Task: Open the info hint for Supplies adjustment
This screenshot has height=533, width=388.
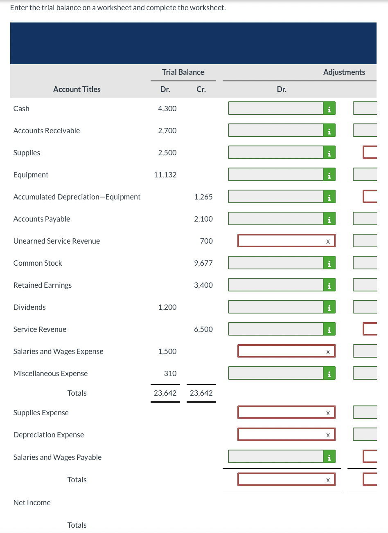Action: pos(329,152)
